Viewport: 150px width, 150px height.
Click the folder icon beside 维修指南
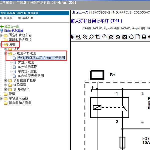tap(10, 85)
